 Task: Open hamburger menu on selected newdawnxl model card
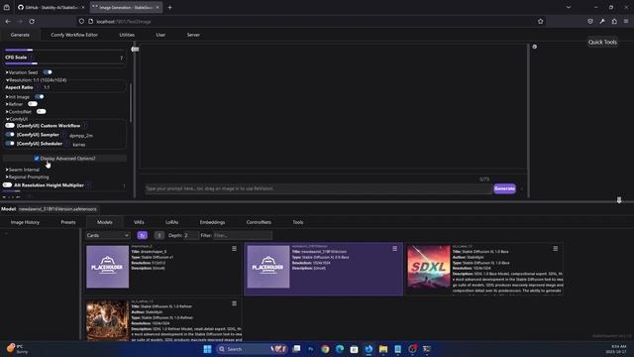(x=394, y=249)
